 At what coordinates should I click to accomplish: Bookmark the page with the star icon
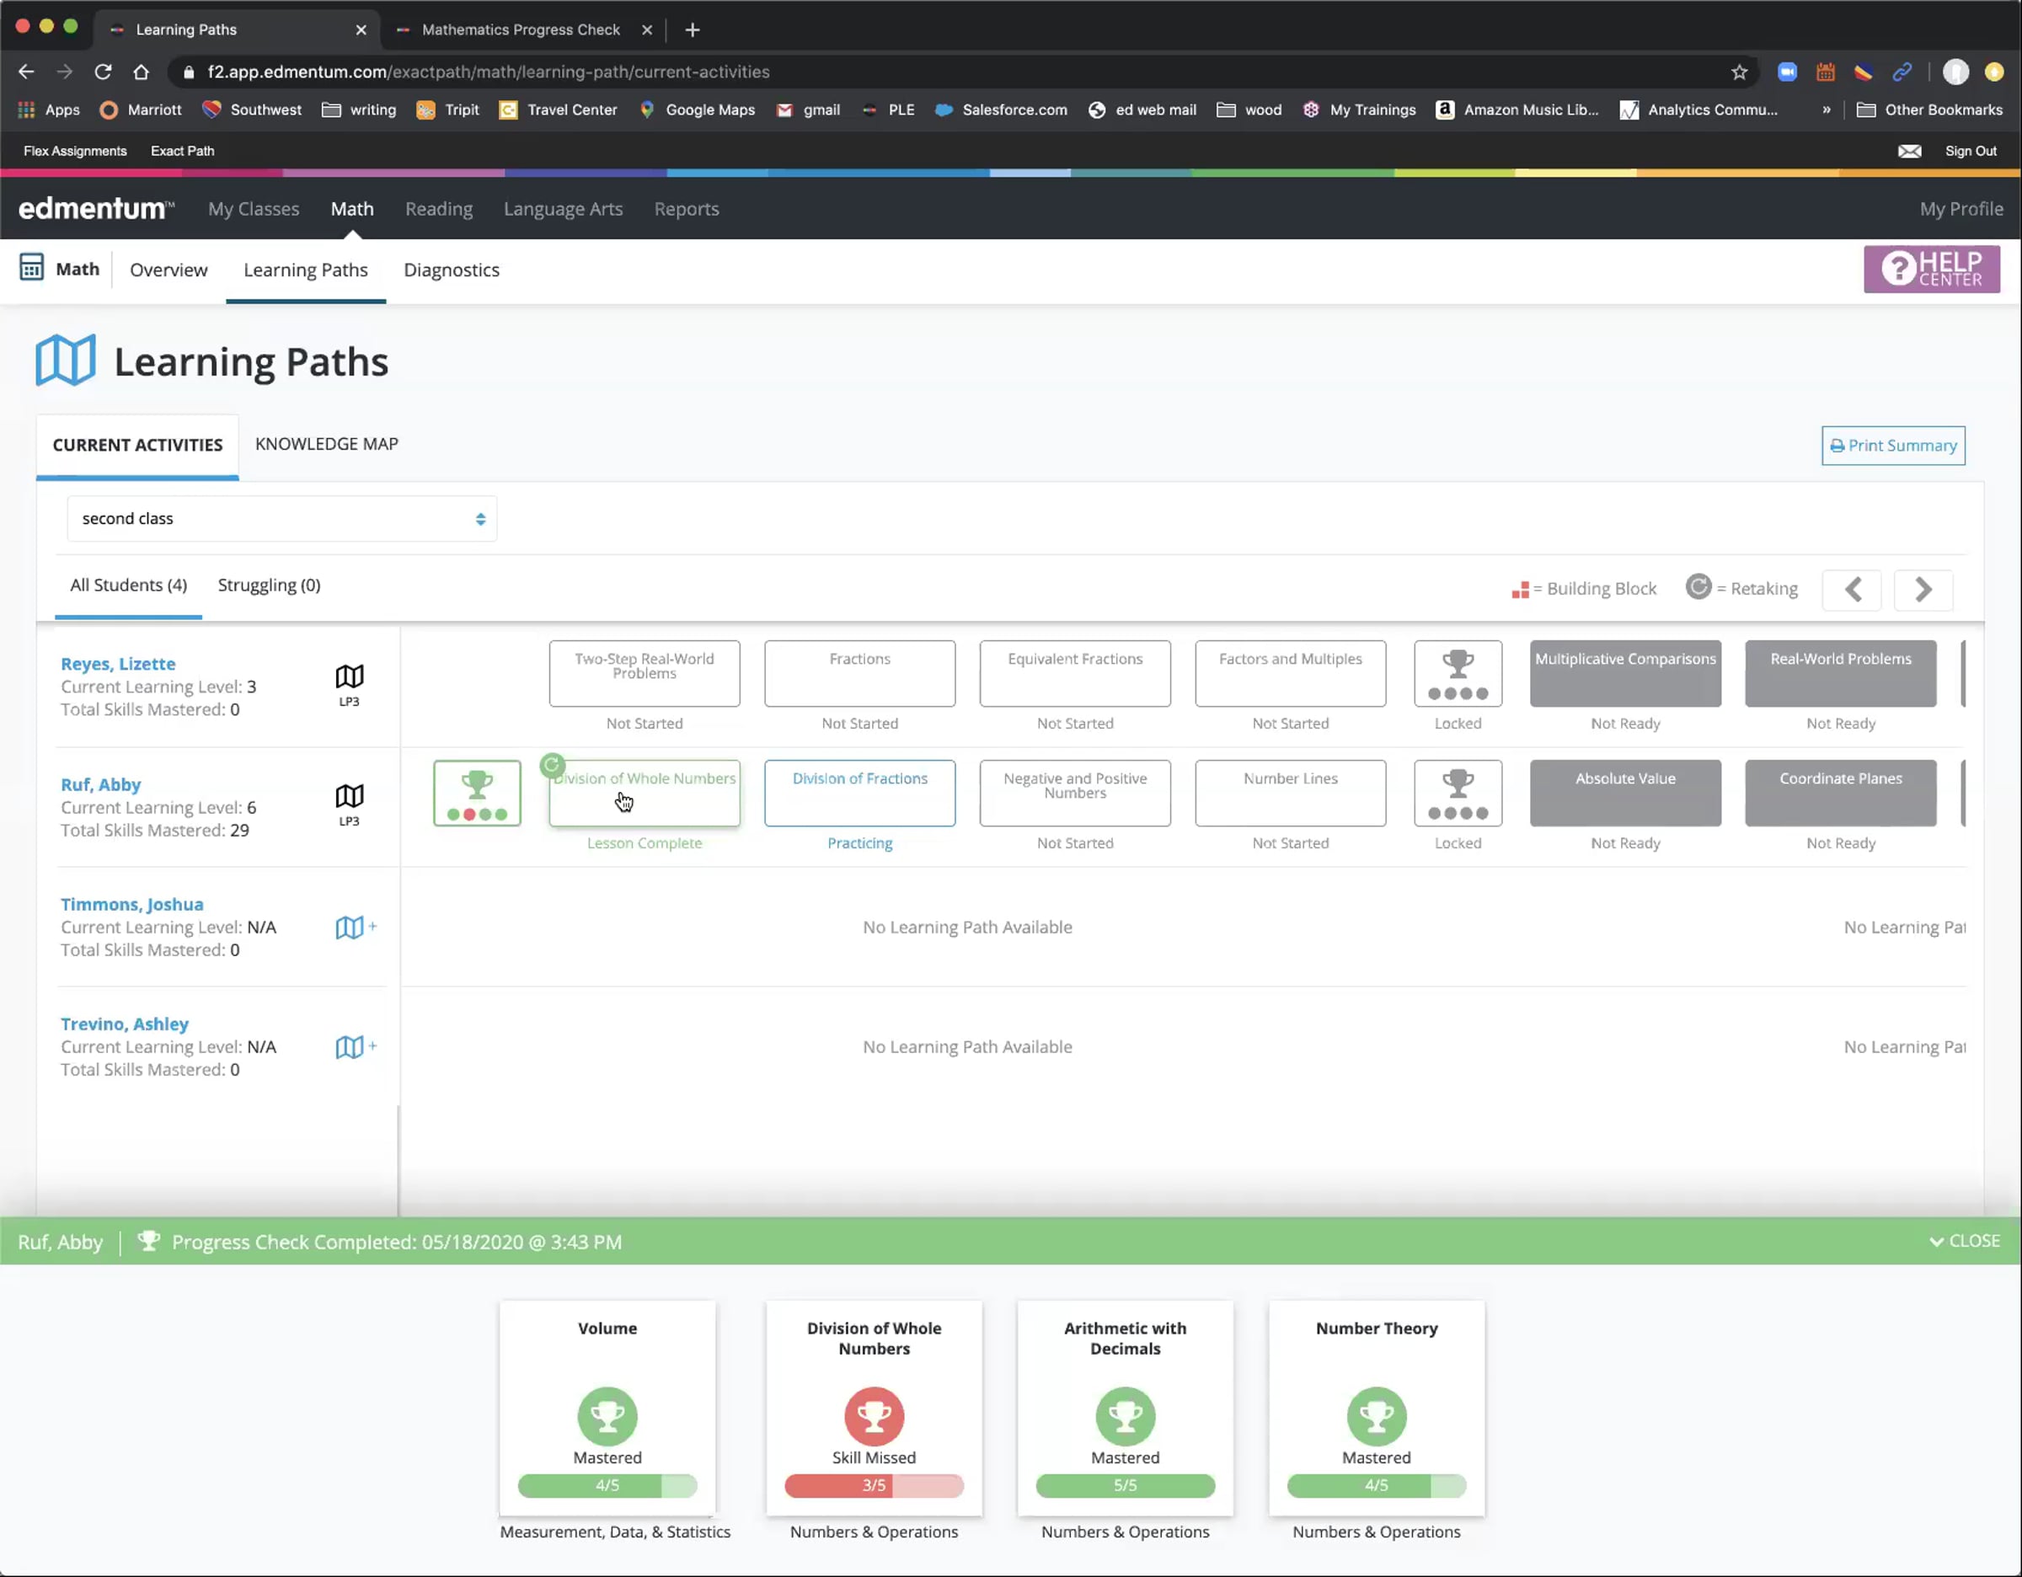point(1739,72)
